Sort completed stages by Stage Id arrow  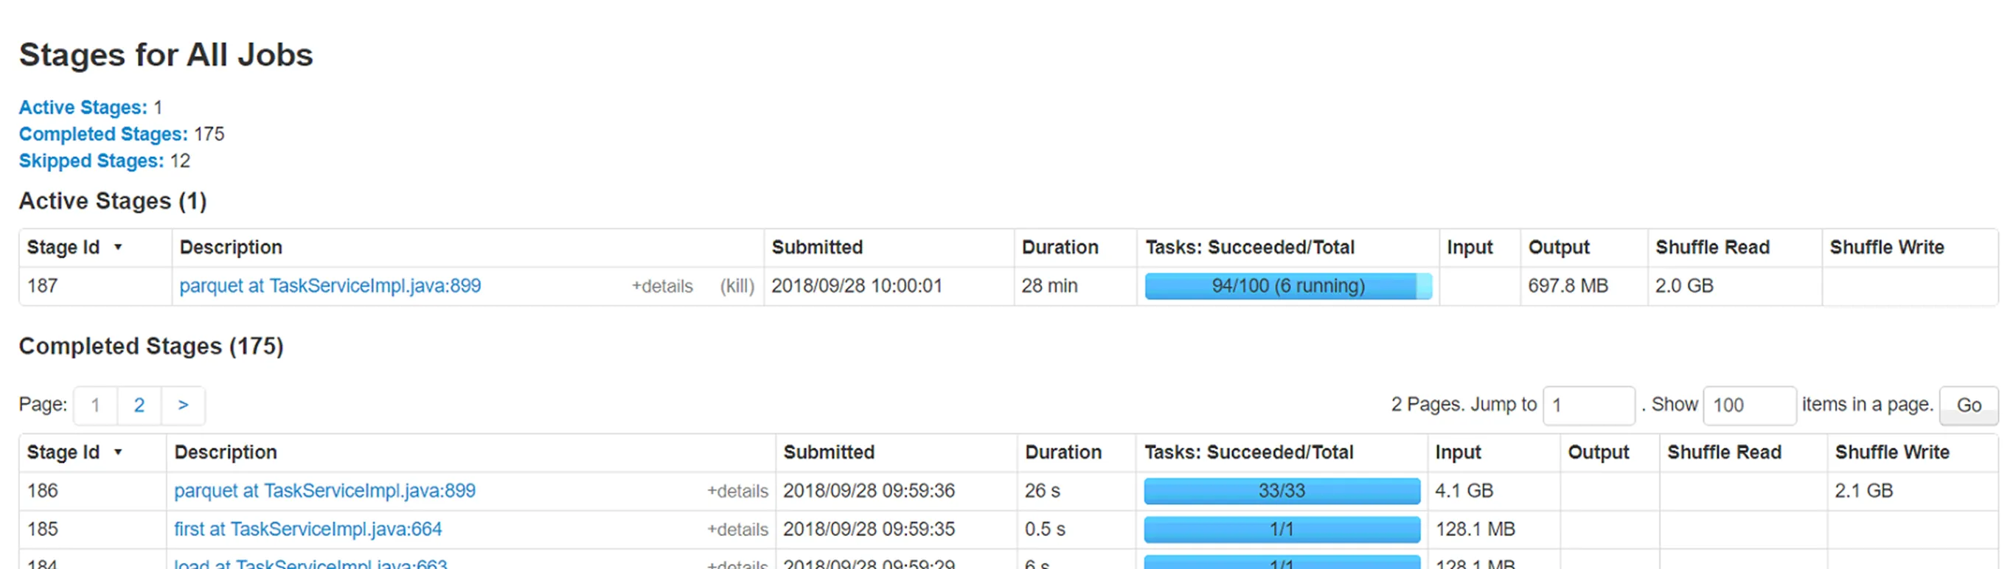click(118, 452)
